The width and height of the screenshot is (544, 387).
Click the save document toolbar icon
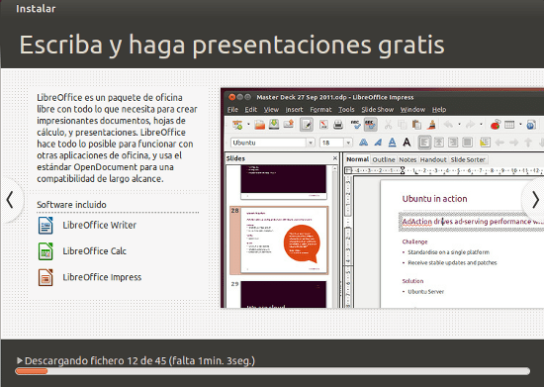pyautogui.click(x=274, y=125)
